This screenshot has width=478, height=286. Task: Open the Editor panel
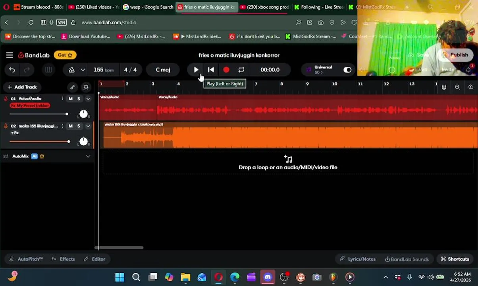pos(94,259)
